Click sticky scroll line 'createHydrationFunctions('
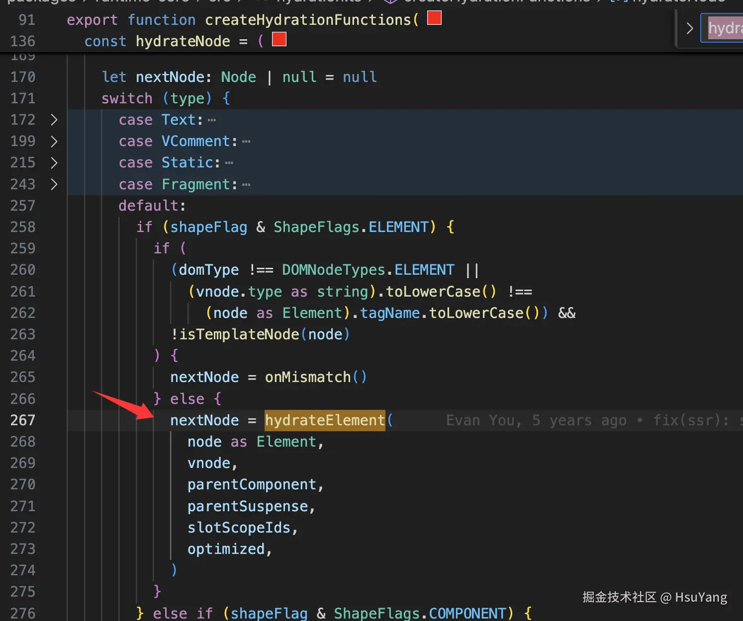The width and height of the screenshot is (743, 621). [x=312, y=20]
